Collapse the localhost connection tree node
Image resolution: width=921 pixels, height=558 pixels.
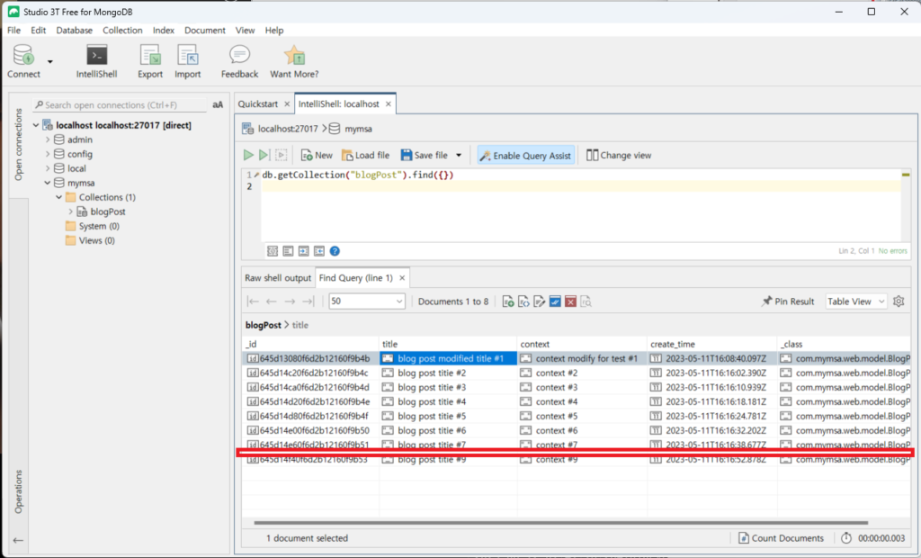pyautogui.click(x=36, y=125)
